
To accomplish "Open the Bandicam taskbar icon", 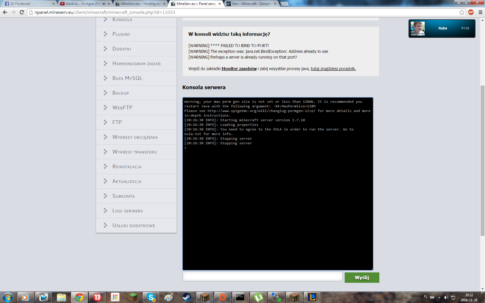I will (x=97, y=297).
